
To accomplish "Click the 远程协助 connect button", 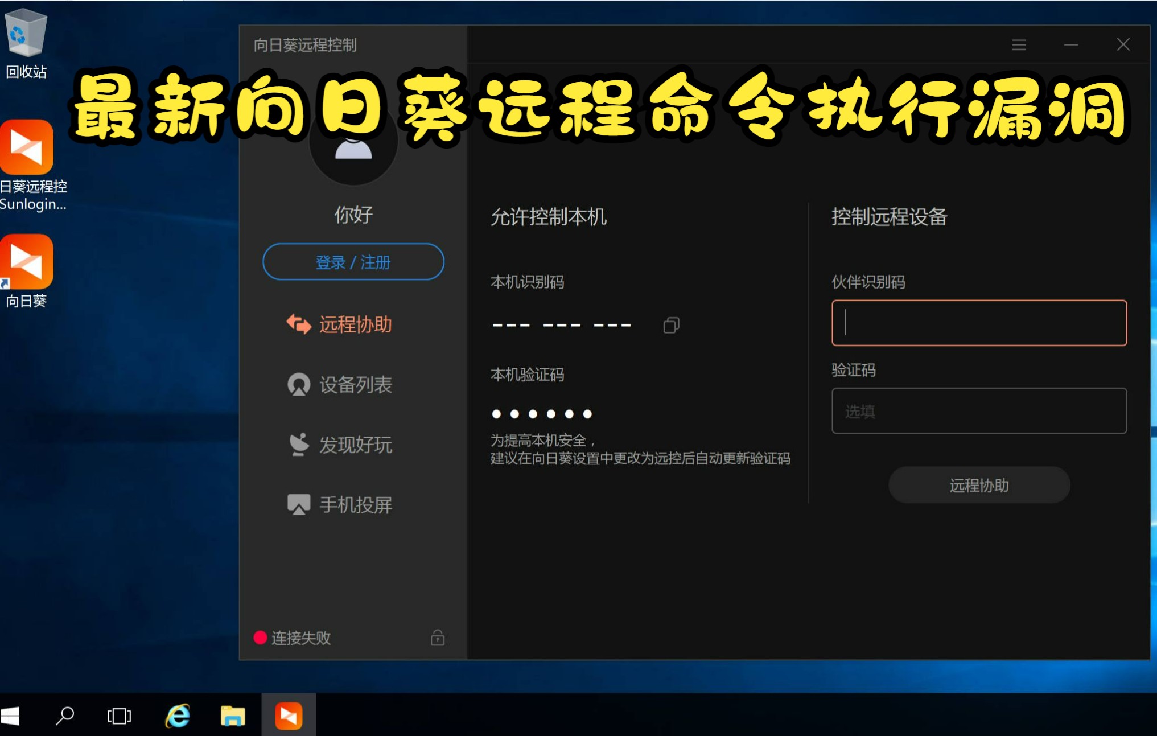I will [x=979, y=485].
